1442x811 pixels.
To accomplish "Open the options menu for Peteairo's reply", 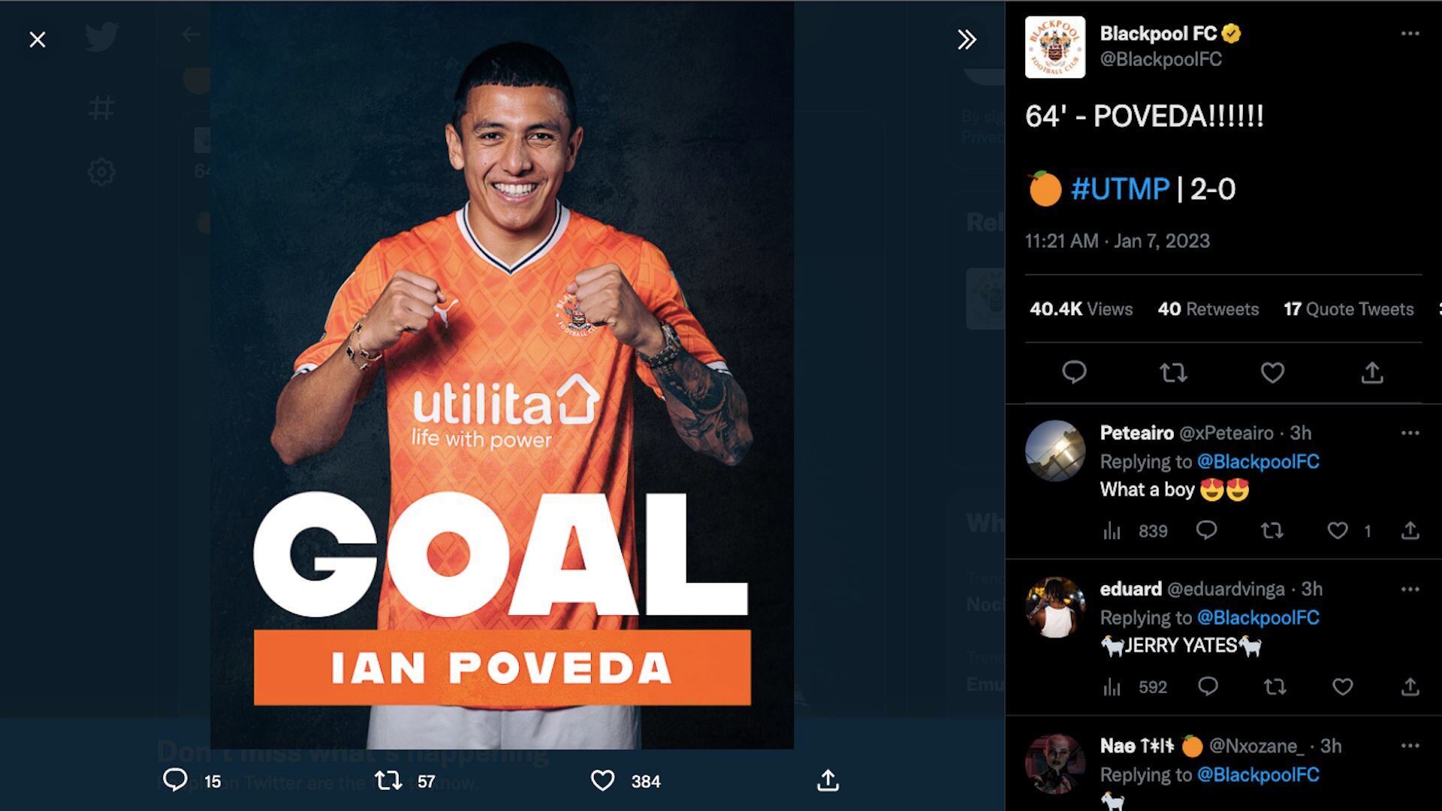I will point(1410,433).
